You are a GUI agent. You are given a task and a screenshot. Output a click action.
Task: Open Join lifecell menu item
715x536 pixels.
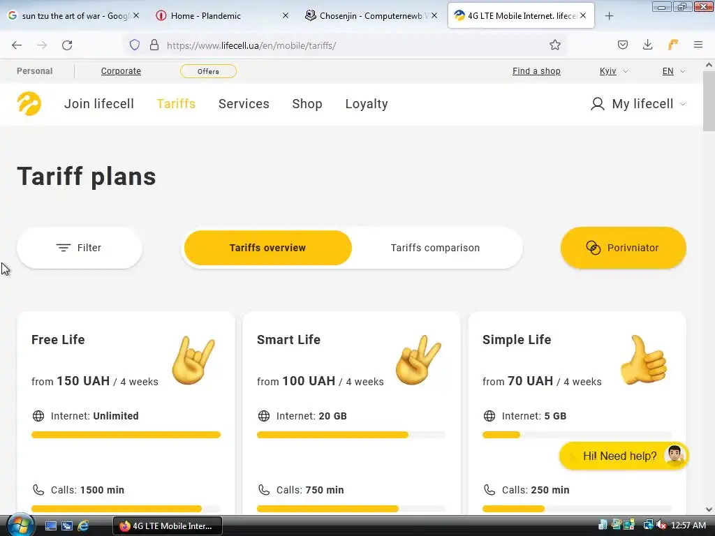click(x=99, y=104)
